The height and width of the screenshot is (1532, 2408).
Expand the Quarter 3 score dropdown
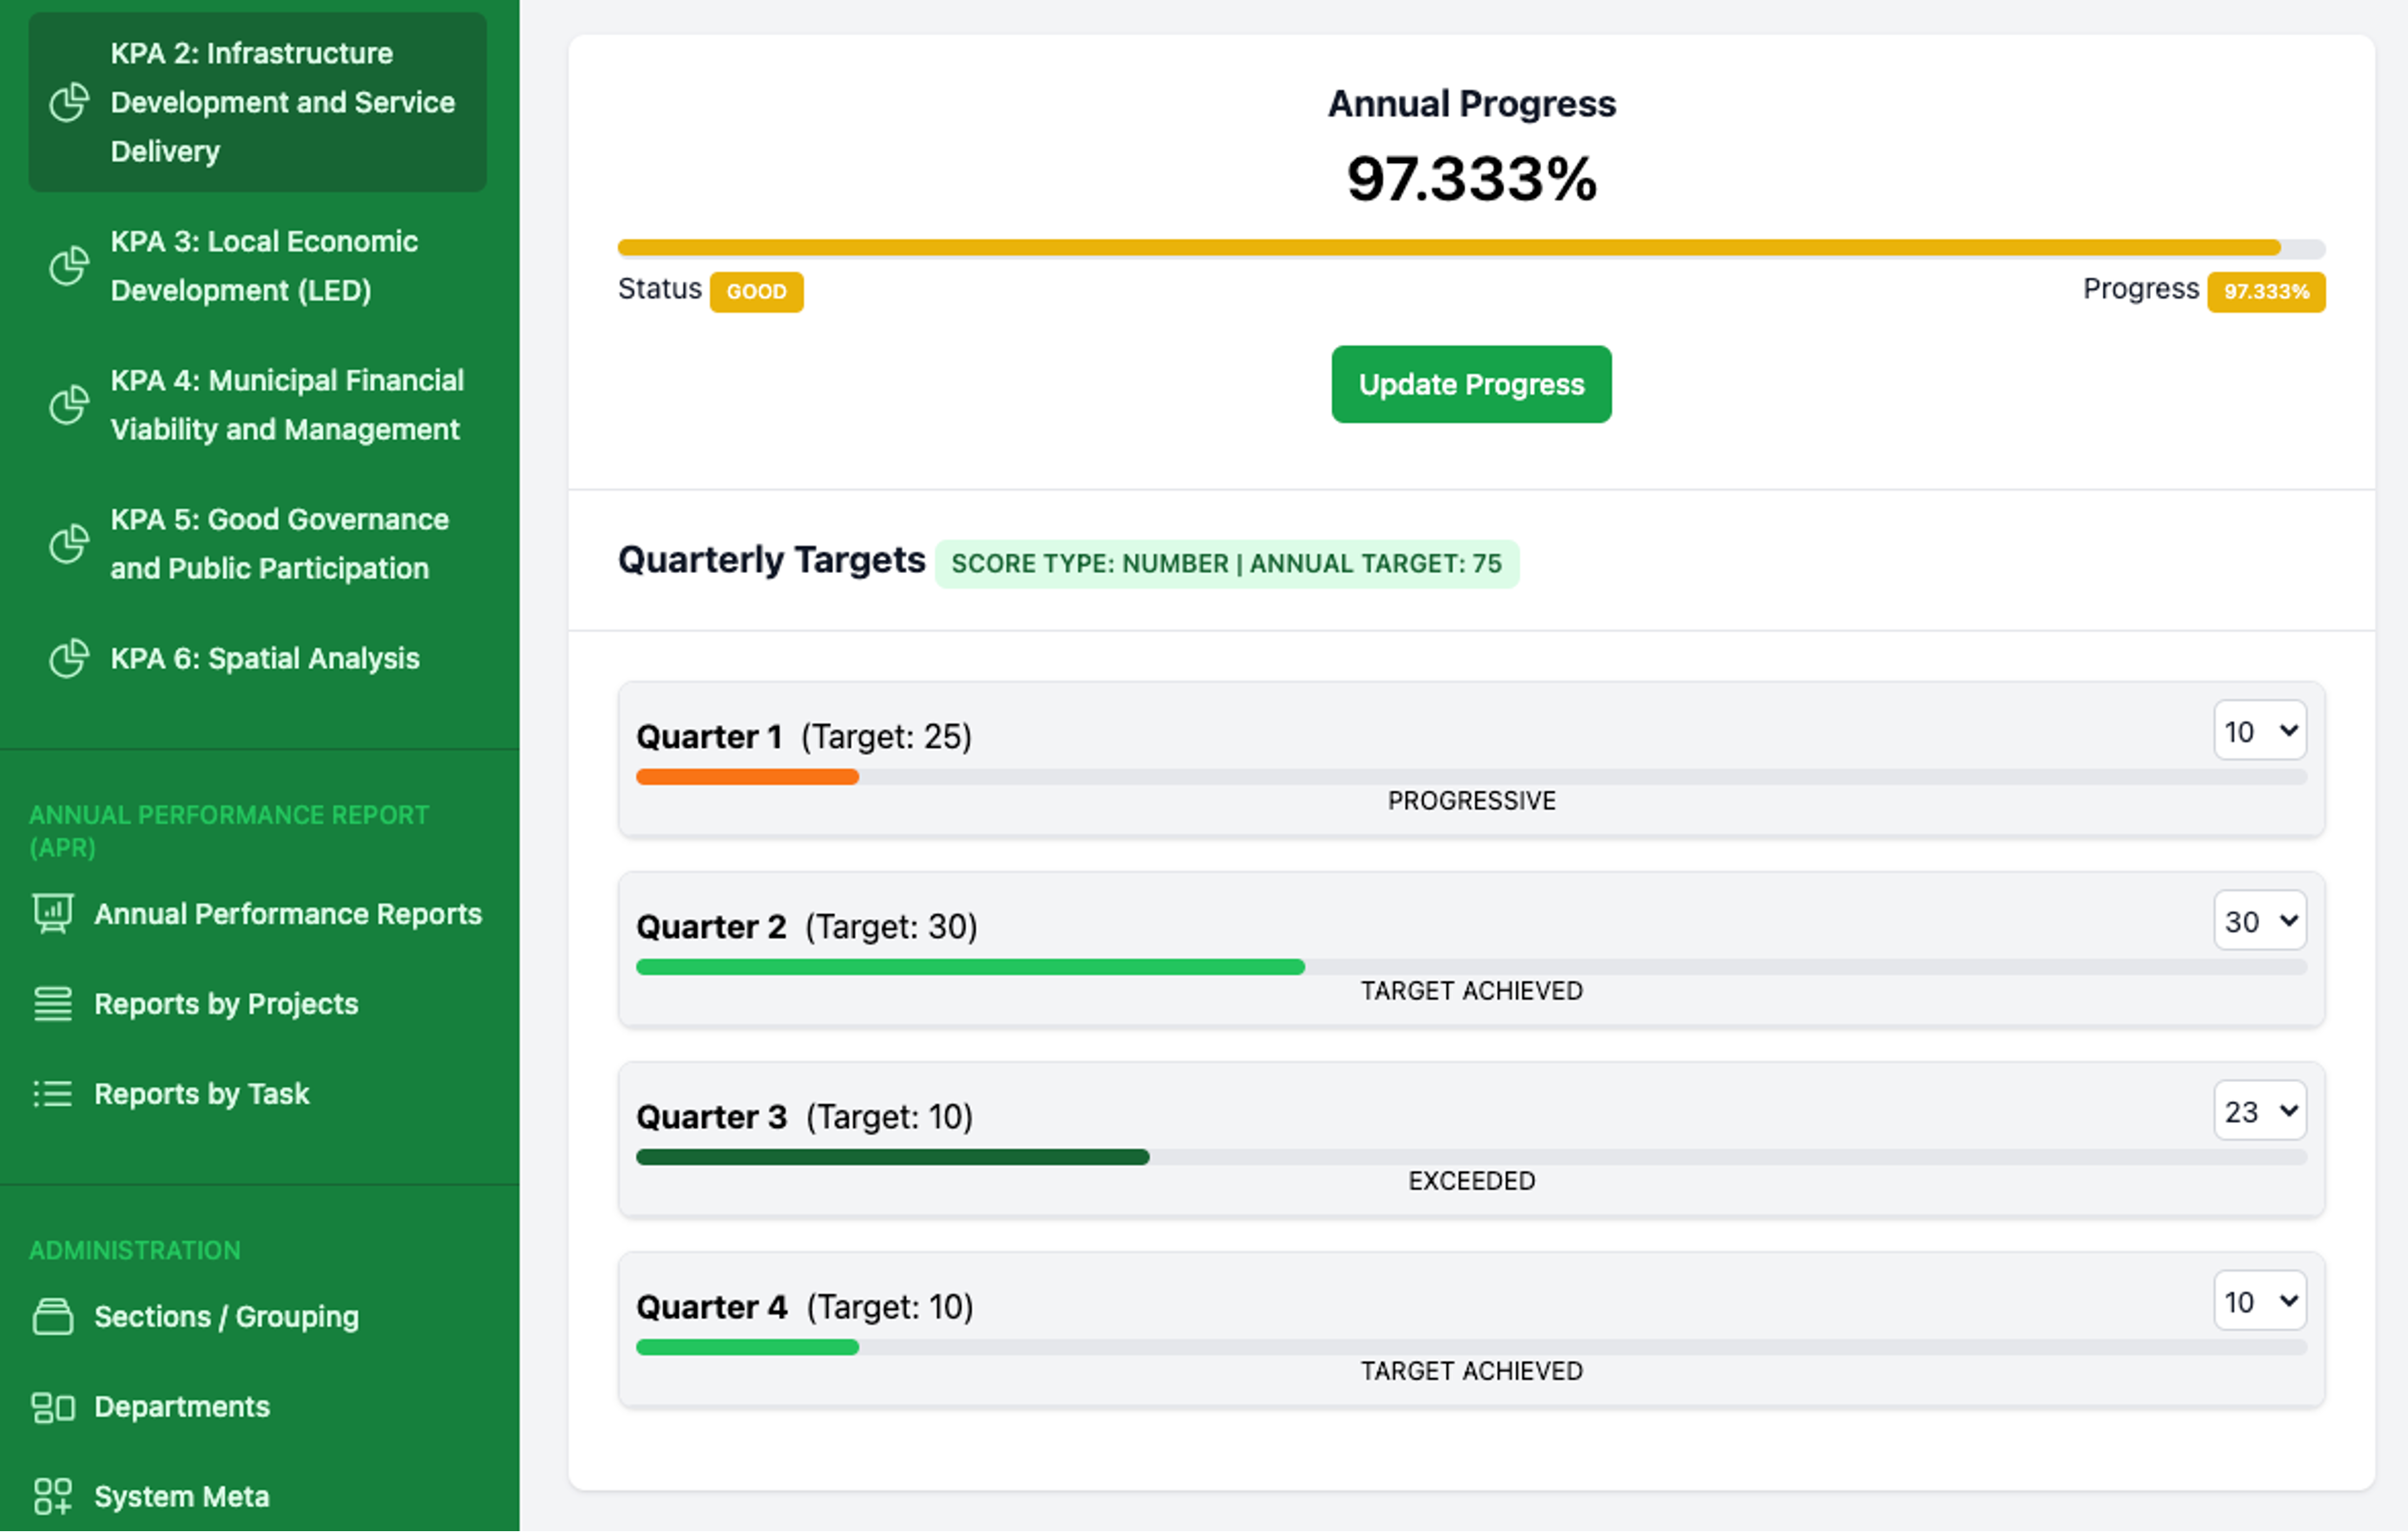tap(2260, 1111)
